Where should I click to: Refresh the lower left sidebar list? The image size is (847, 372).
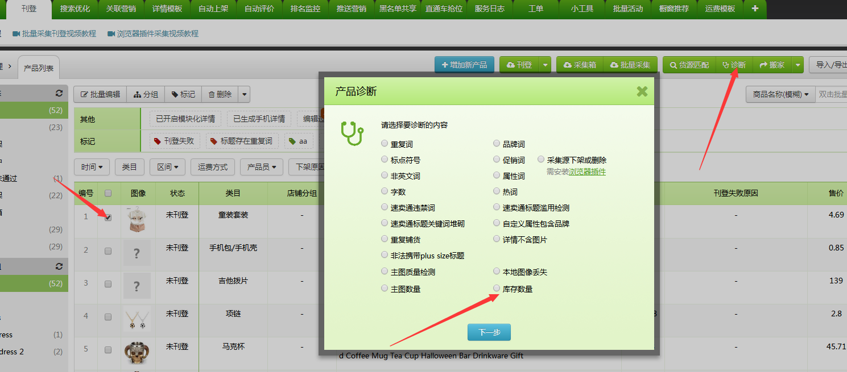coord(59,266)
